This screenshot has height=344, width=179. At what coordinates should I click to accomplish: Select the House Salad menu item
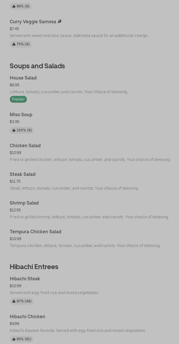[23, 78]
